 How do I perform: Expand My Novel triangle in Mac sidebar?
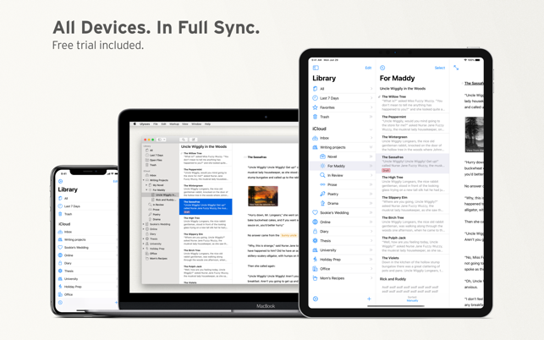pos(146,185)
